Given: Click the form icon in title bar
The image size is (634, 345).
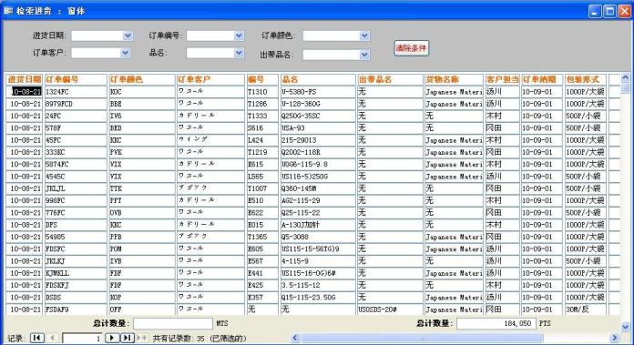Looking at the screenshot, I should (x=8, y=11).
